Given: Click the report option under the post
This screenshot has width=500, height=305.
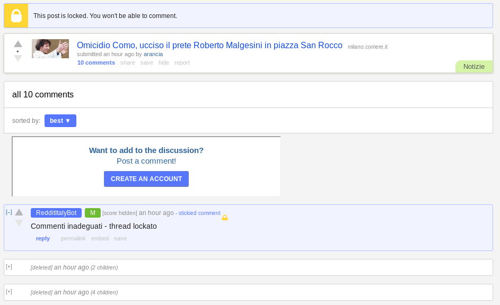Looking at the screenshot, I should [182, 62].
